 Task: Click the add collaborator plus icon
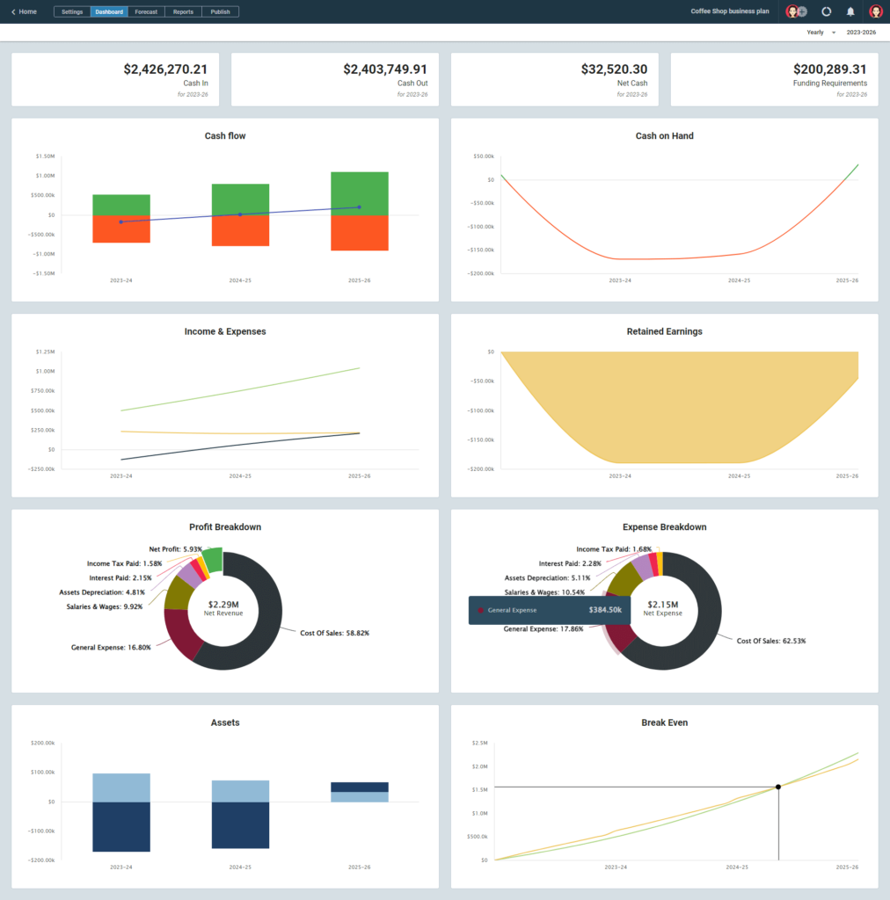802,11
